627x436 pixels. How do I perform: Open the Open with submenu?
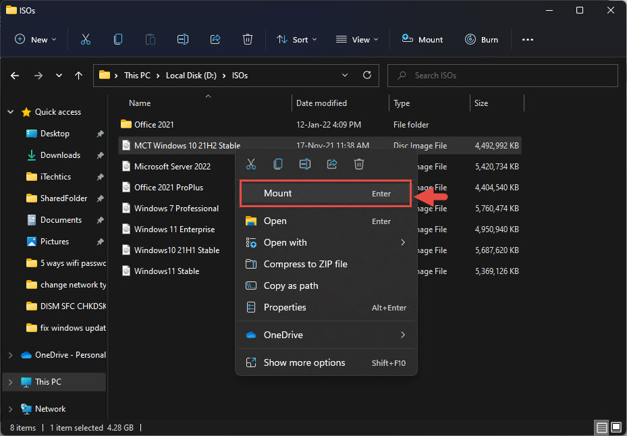coord(326,242)
